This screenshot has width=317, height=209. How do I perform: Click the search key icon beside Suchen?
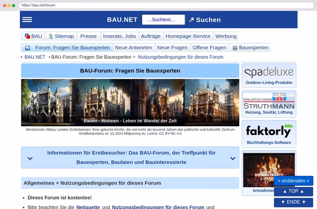(x=191, y=19)
